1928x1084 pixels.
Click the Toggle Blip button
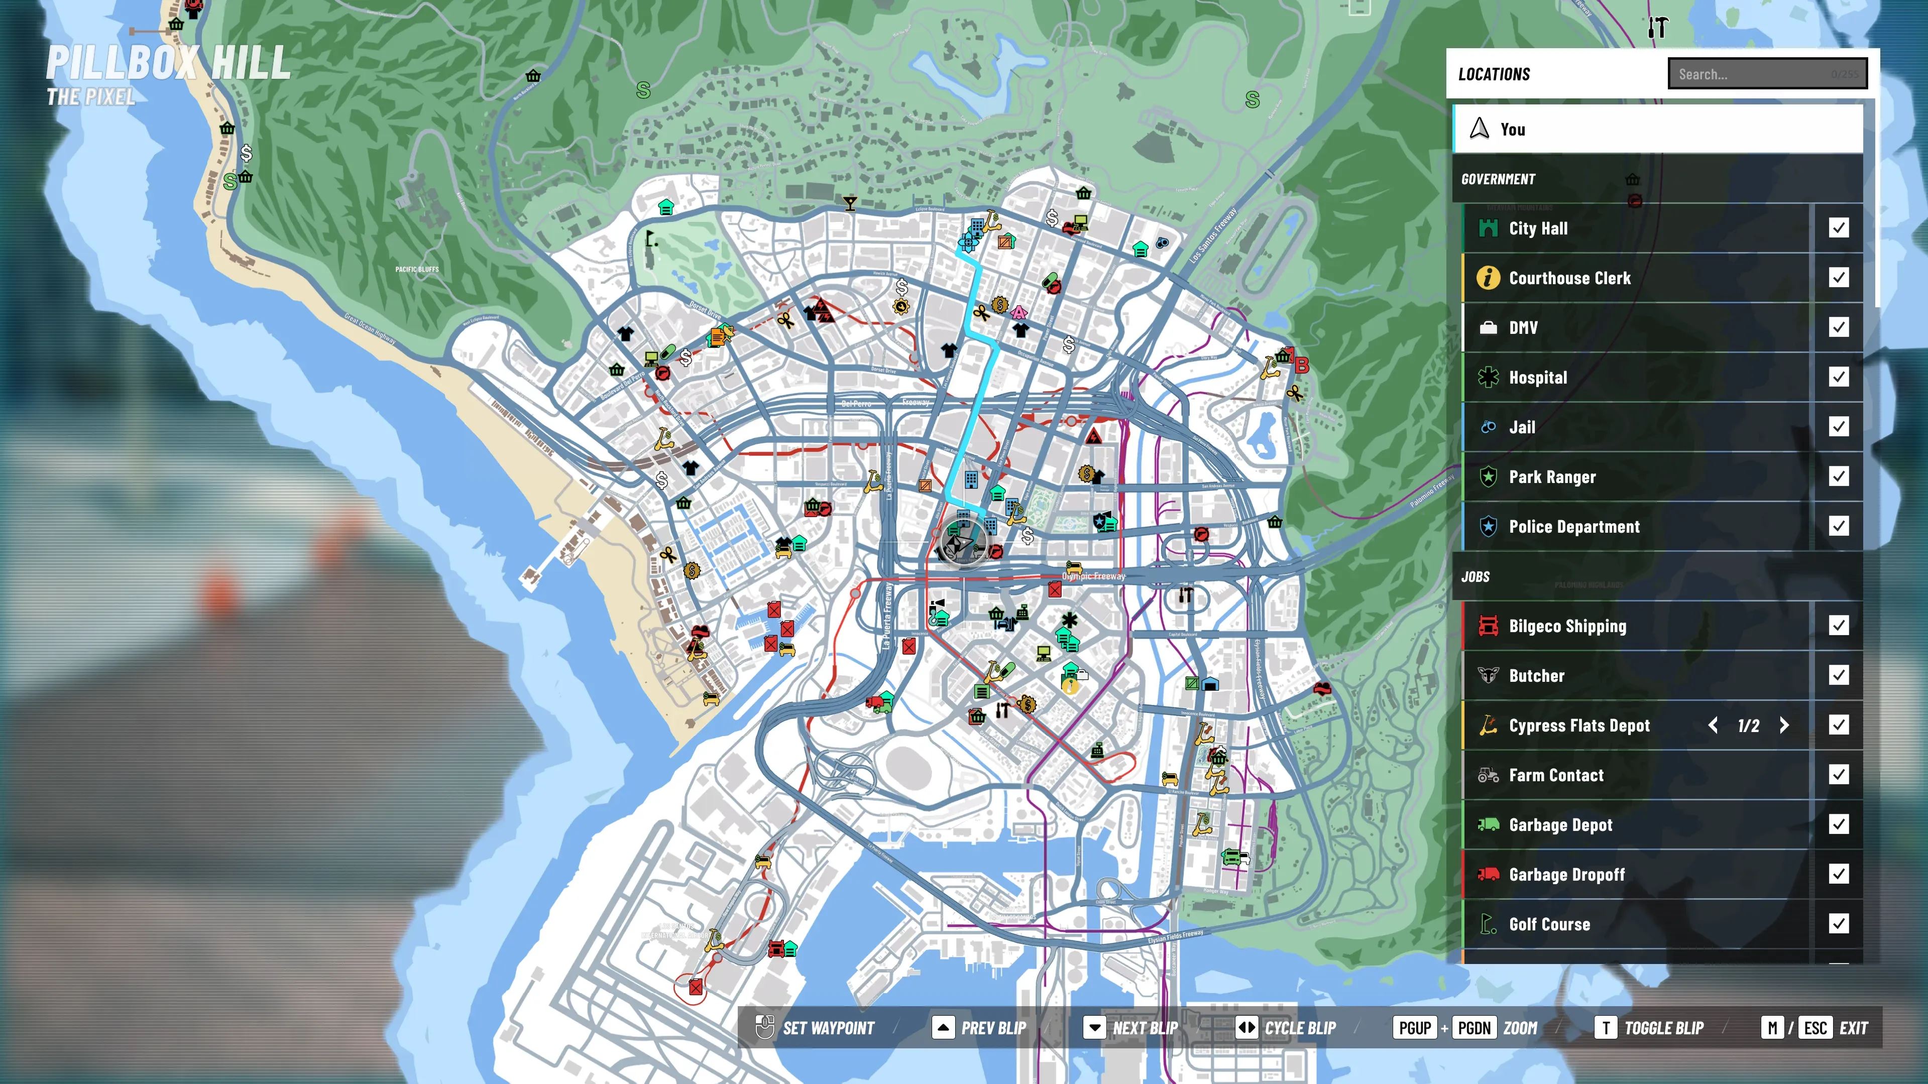point(1650,1028)
